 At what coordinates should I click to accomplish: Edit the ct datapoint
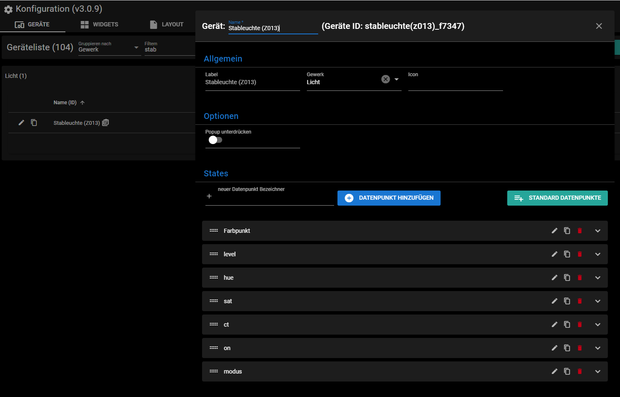click(x=555, y=325)
